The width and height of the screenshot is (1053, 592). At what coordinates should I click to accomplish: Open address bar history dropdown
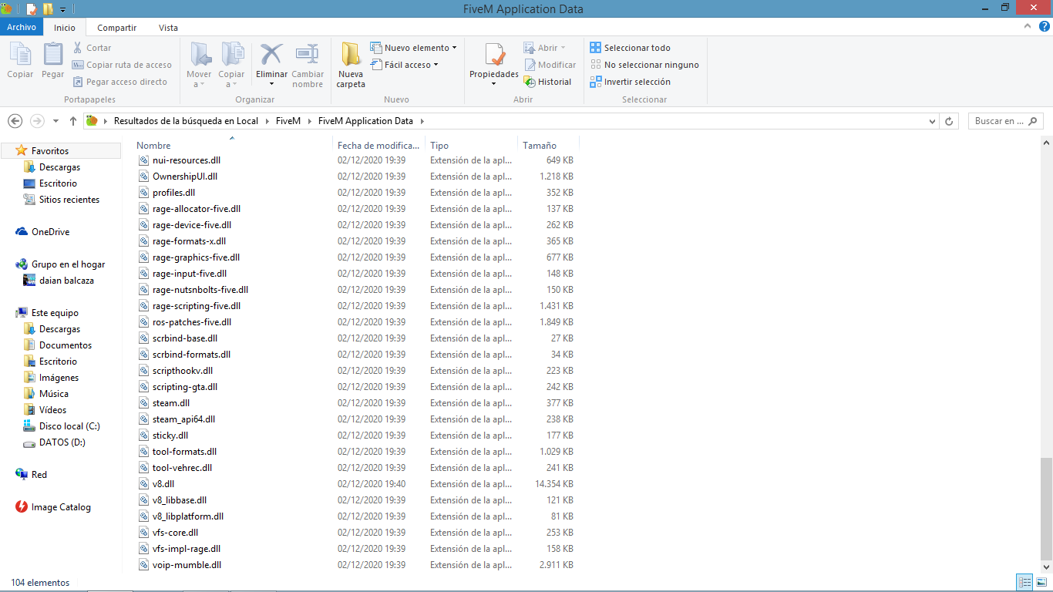coord(933,121)
